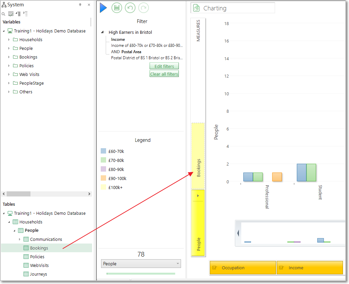Select the Communications table icon
This screenshot has height=284, width=349.
[26, 239]
